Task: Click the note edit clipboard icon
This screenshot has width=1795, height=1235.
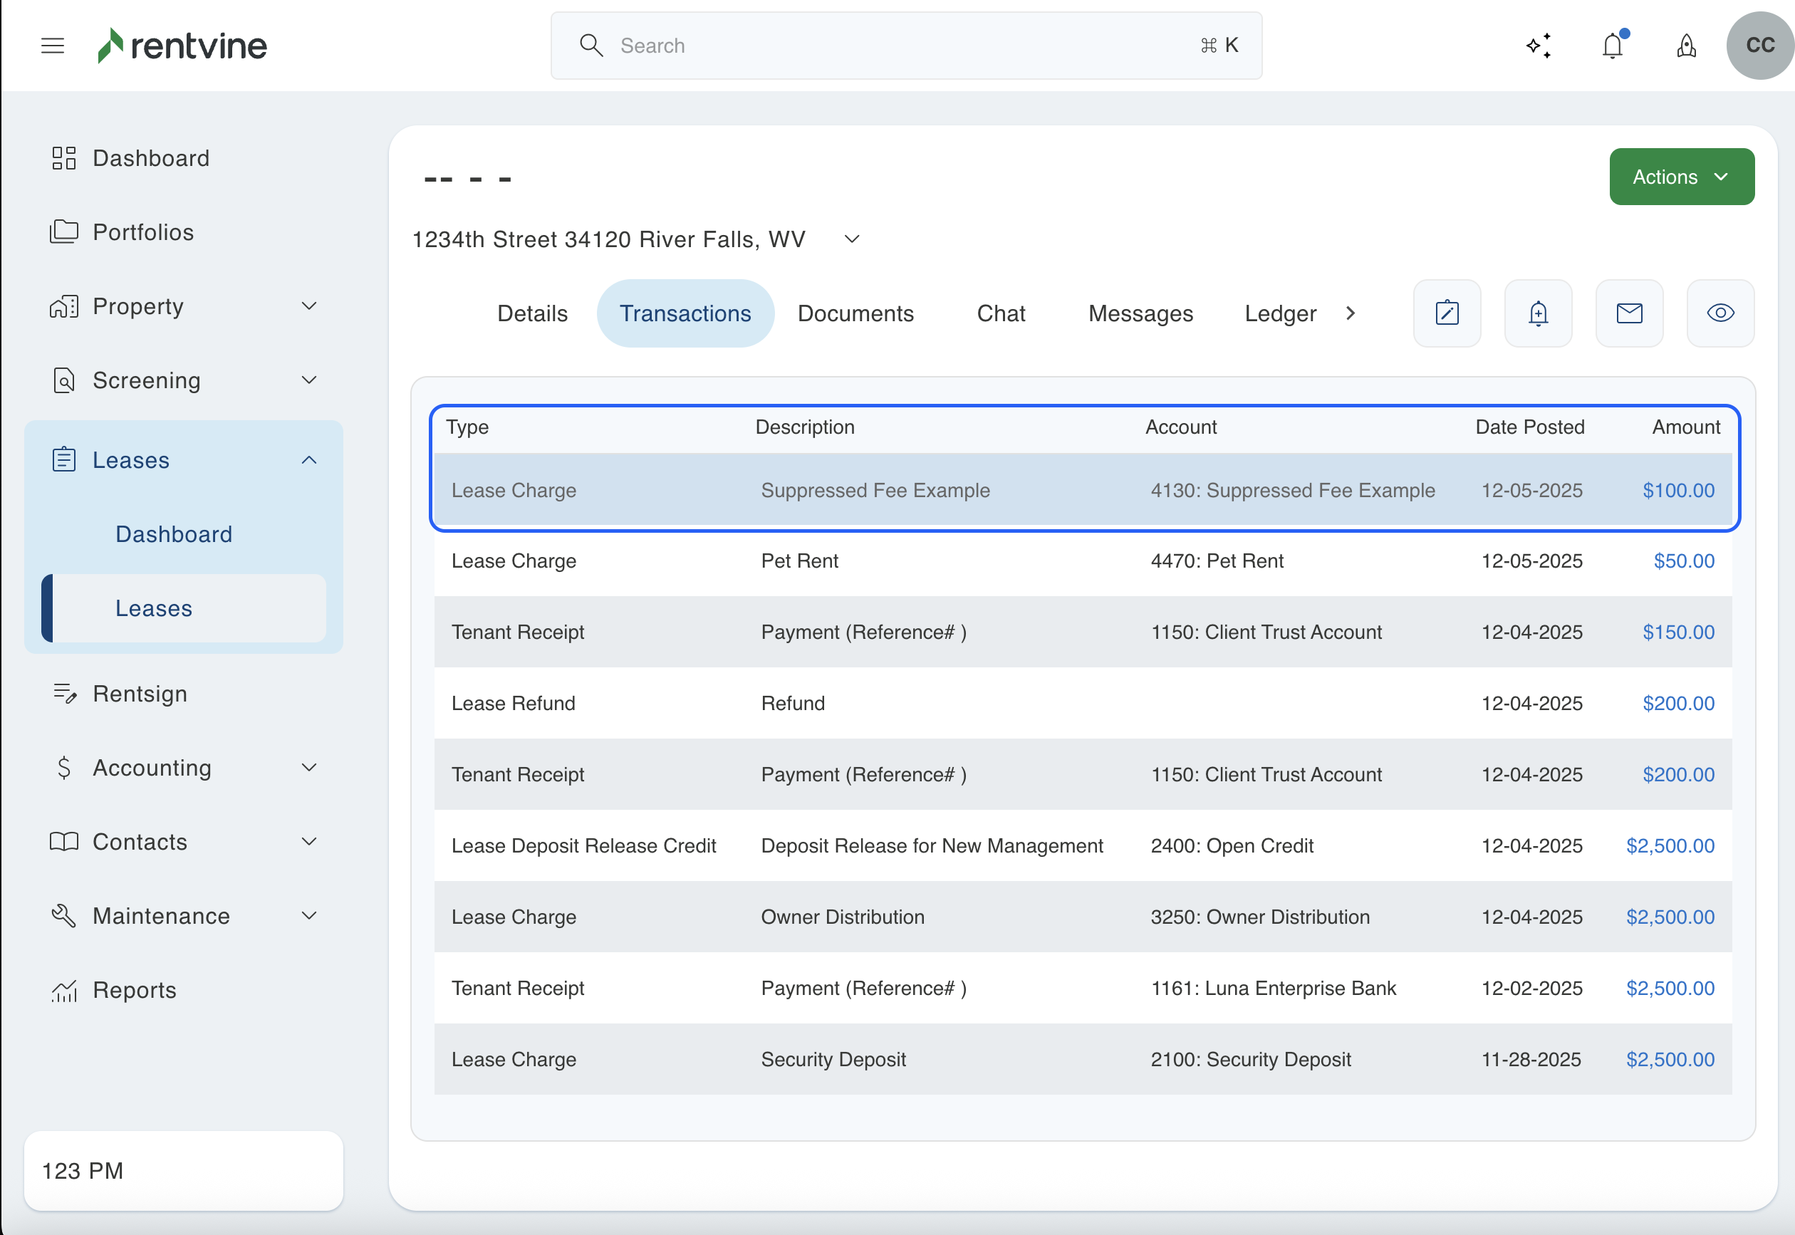Action: [1447, 313]
